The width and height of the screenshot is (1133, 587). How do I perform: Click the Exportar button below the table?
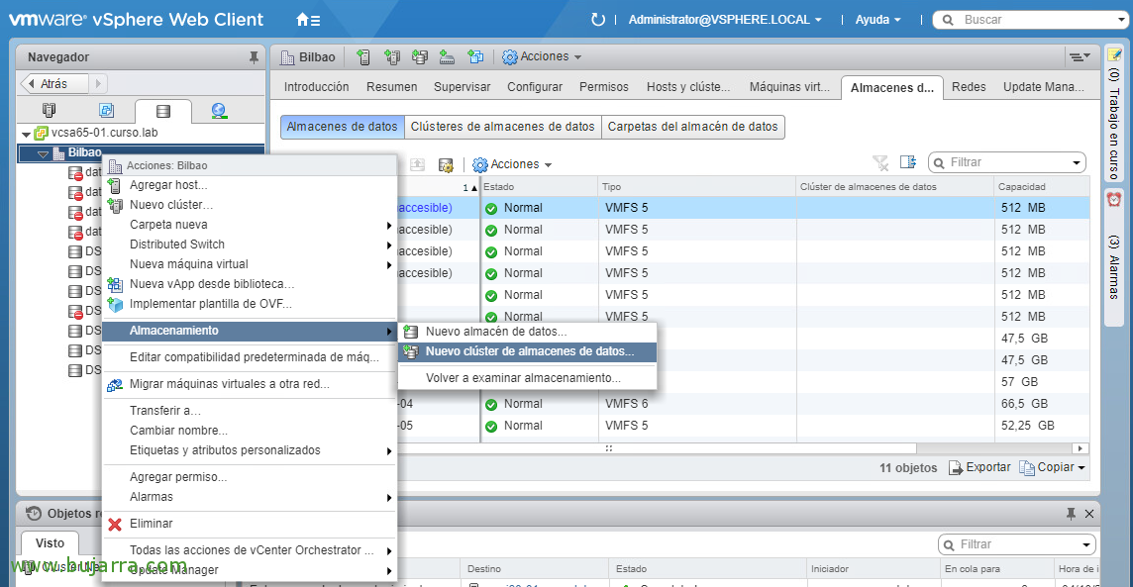[979, 467]
